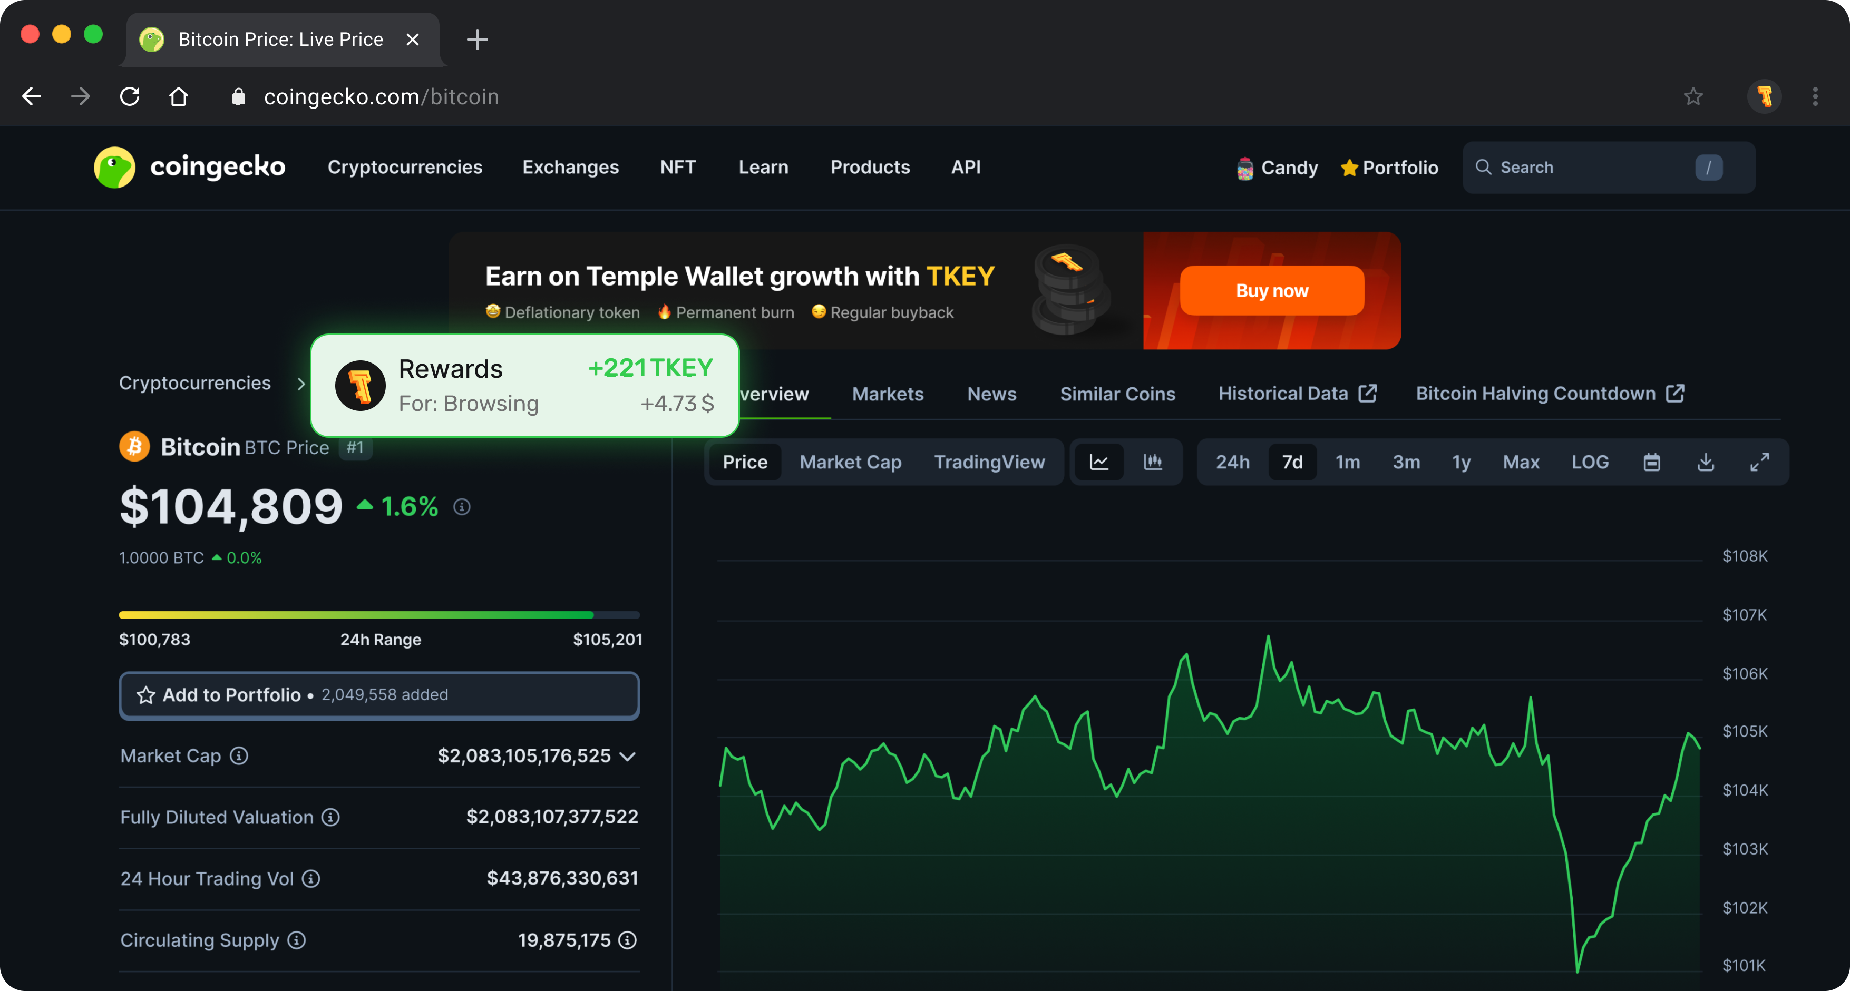Open the NFT nav menu
Image resolution: width=1850 pixels, height=991 pixels.
(x=678, y=168)
